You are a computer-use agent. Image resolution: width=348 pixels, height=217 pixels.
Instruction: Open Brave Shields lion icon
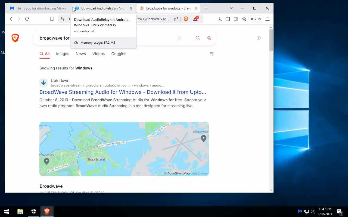pyautogui.click(x=186, y=19)
